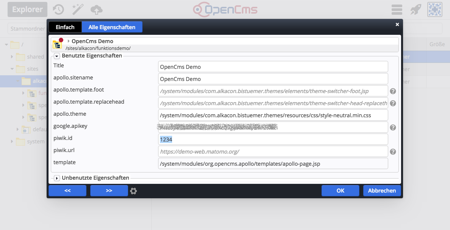The height and width of the screenshot is (230, 450).
Task: Switch to the Einfach tab
Action: point(65,27)
